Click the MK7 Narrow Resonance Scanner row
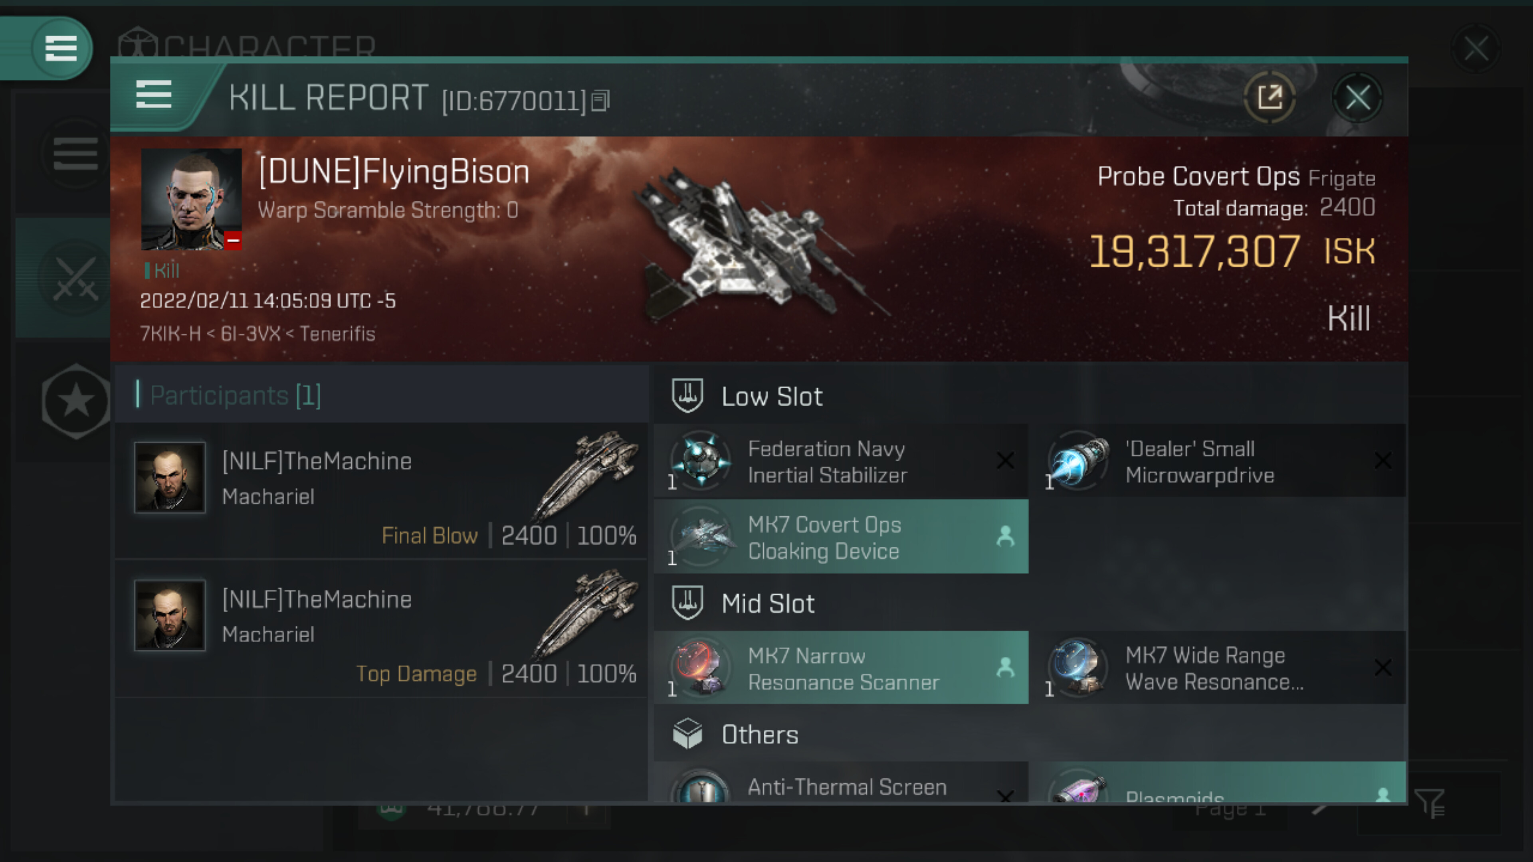1533x862 pixels. [841, 668]
